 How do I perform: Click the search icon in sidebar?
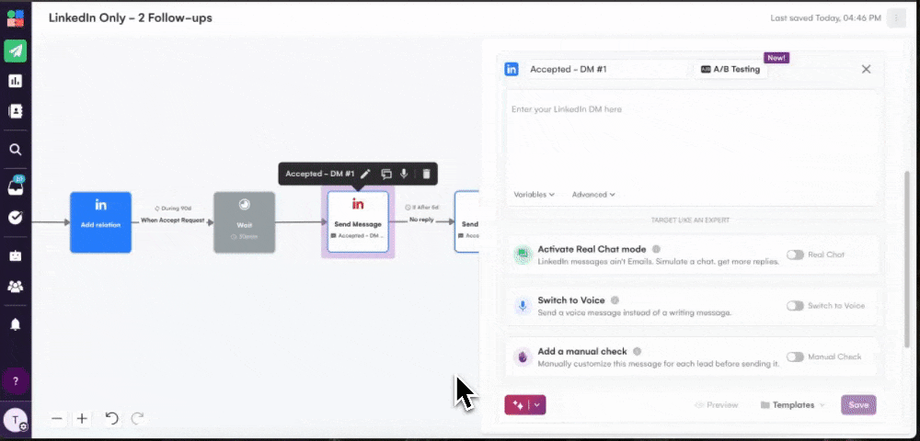pyautogui.click(x=15, y=149)
